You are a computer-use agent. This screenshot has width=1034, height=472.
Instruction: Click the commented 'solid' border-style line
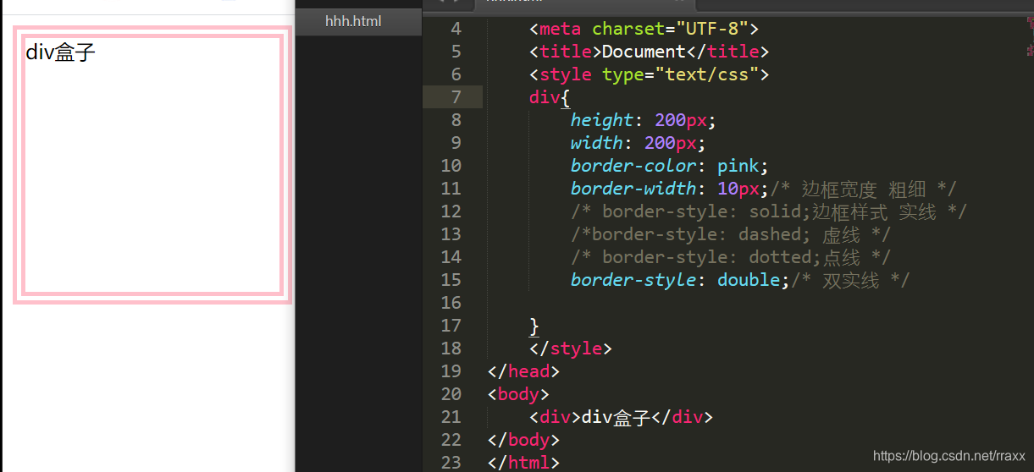click(x=769, y=211)
